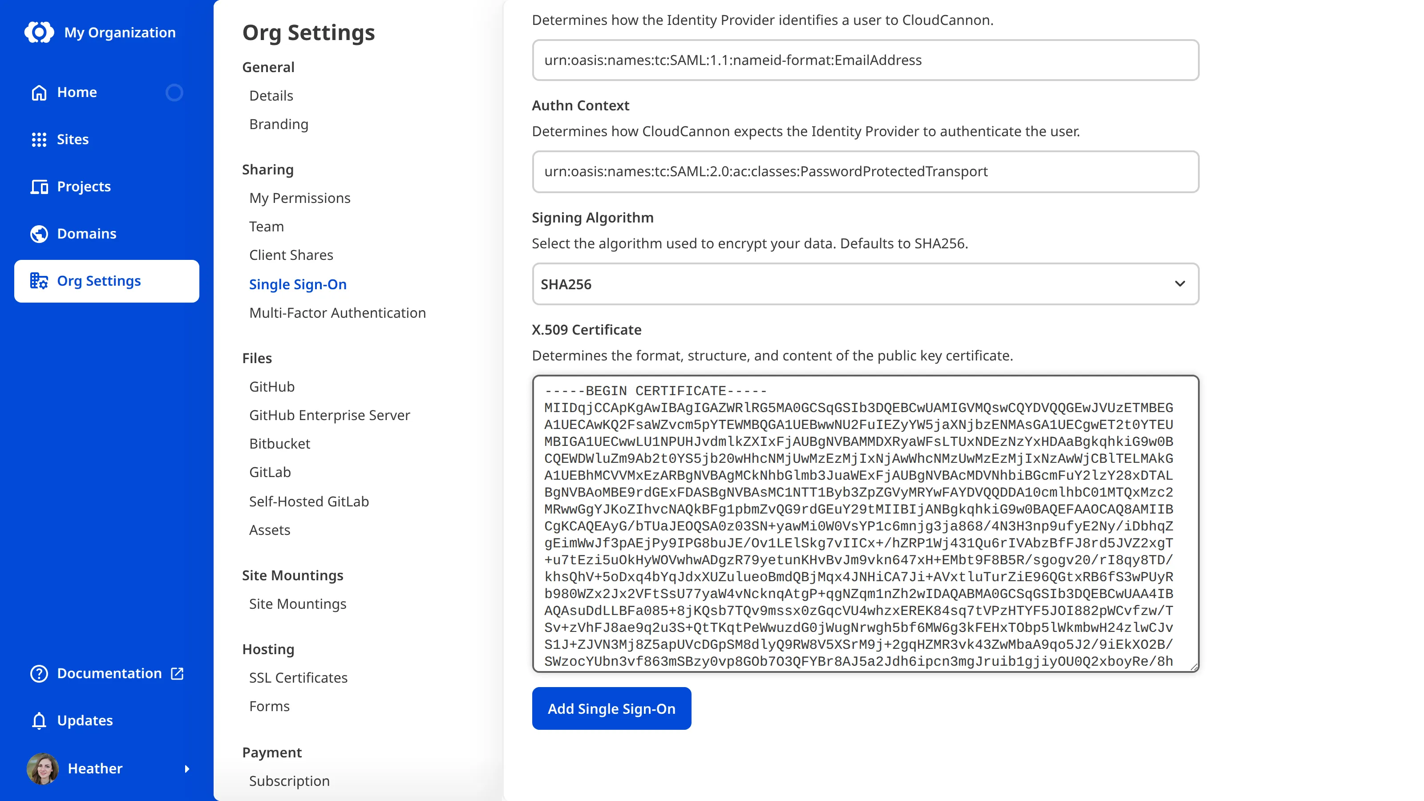
Task: Click the circle indicator beside Home
Action: [174, 92]
